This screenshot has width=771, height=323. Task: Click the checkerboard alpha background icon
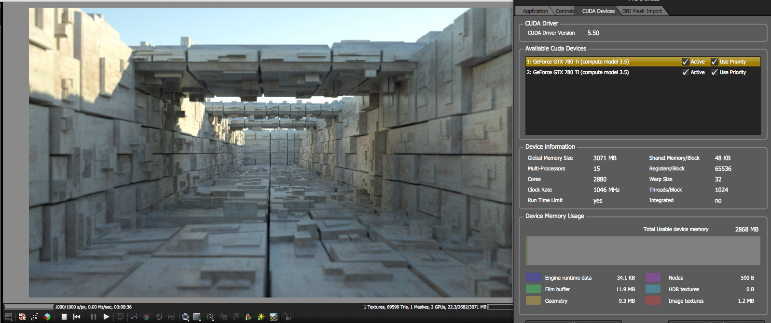(274, 317)
